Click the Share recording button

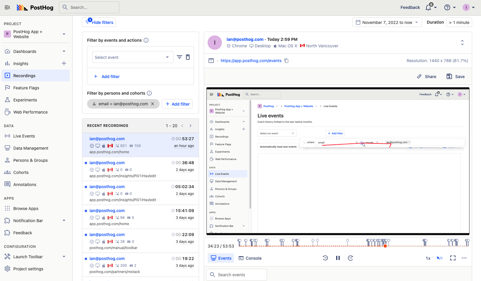pyautogui.click(x=427, y=77)
